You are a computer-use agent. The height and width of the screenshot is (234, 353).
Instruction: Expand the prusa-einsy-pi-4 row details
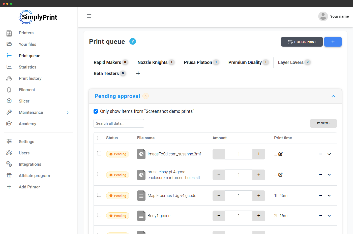(329, 175)
